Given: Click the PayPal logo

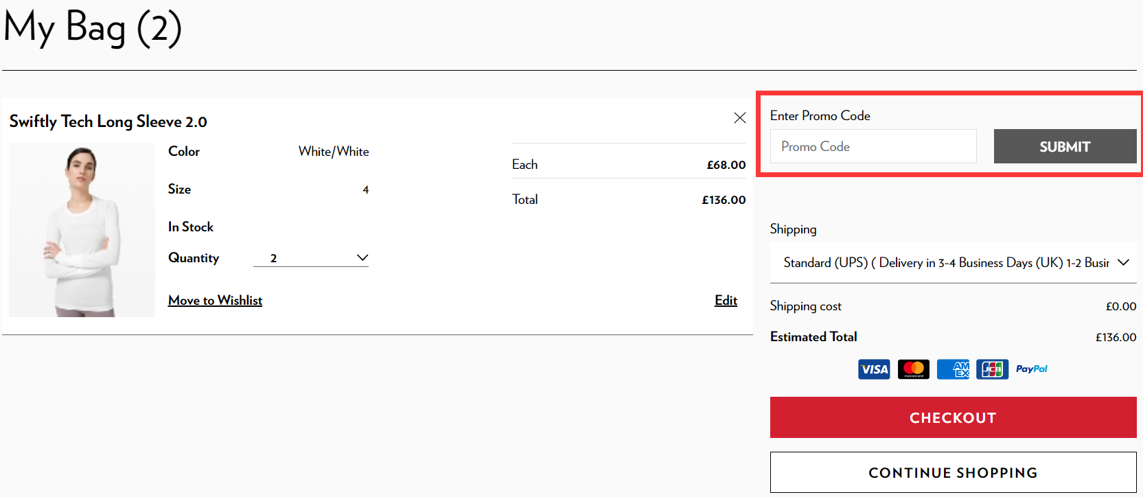Looking at the screenshot, I should (1032, 369).
